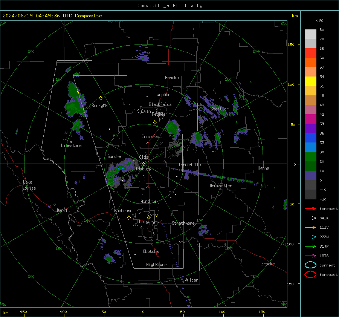Click the Lacombe city label
Screen dimensions: 339x317
(x=162, y=95)
